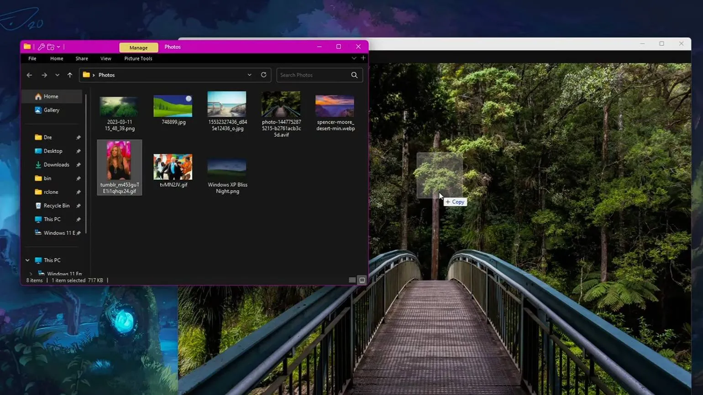Go back with the left arrow button
Image resolution: width=703 pixels, height=395 pixels.
[29, 75]
